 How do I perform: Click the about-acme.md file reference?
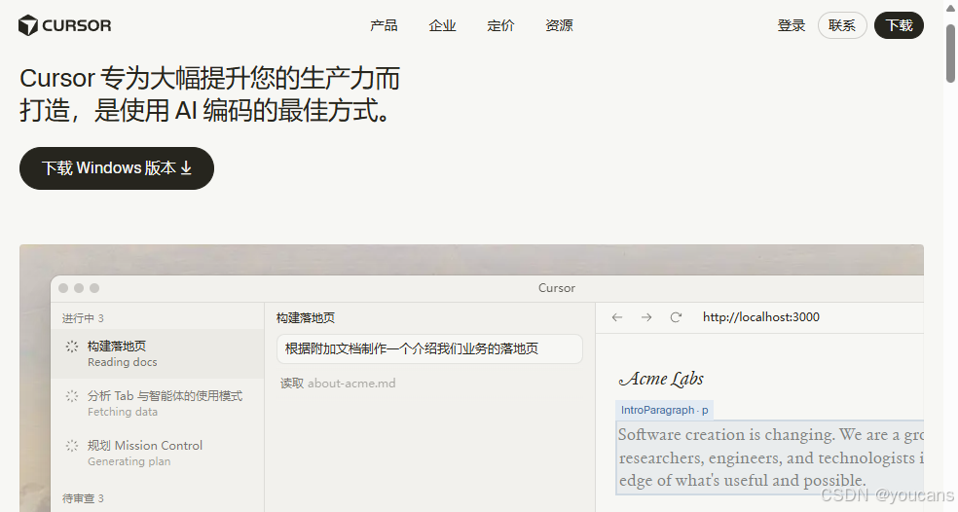tap(351, 384)
